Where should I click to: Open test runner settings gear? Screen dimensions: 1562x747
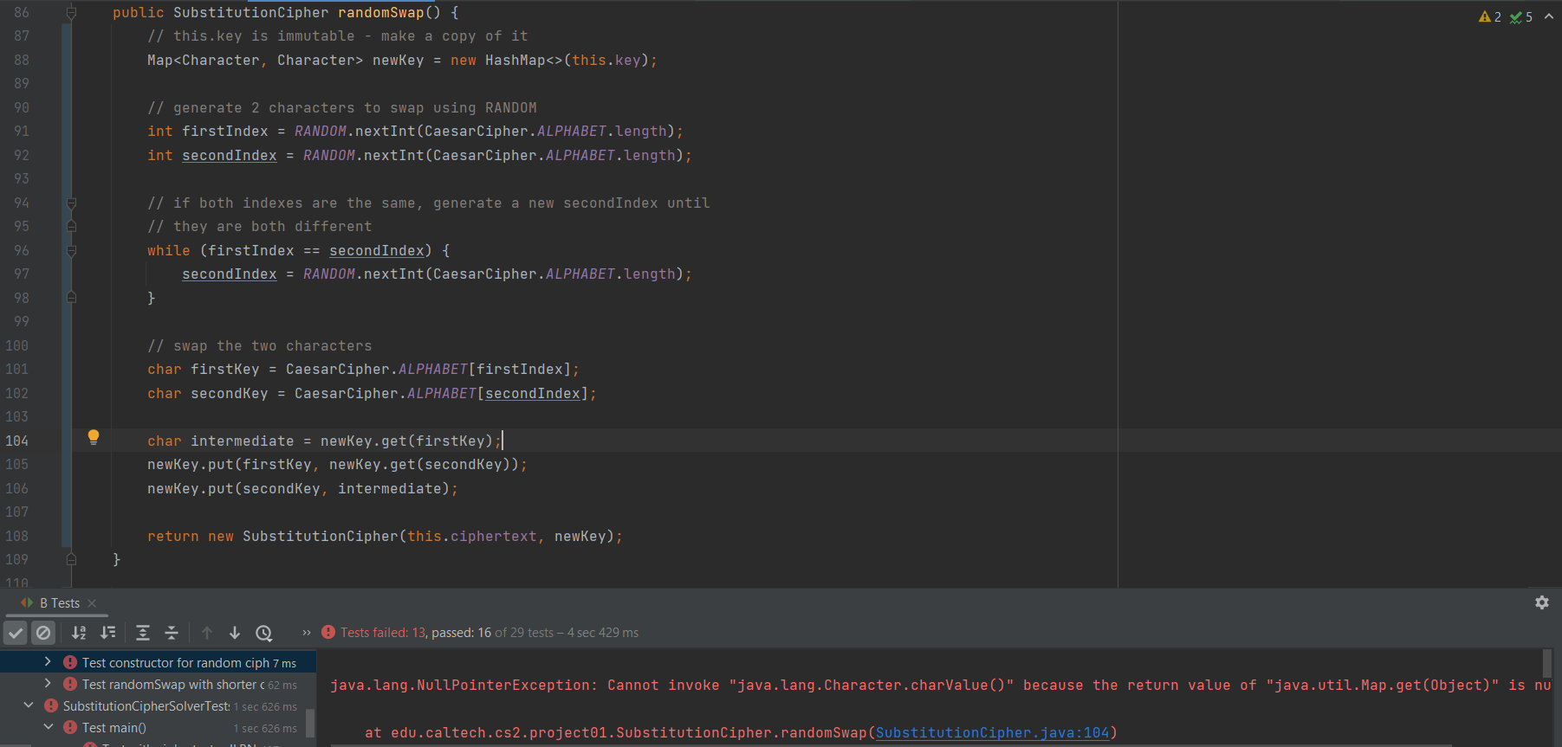coord(1541,602)
